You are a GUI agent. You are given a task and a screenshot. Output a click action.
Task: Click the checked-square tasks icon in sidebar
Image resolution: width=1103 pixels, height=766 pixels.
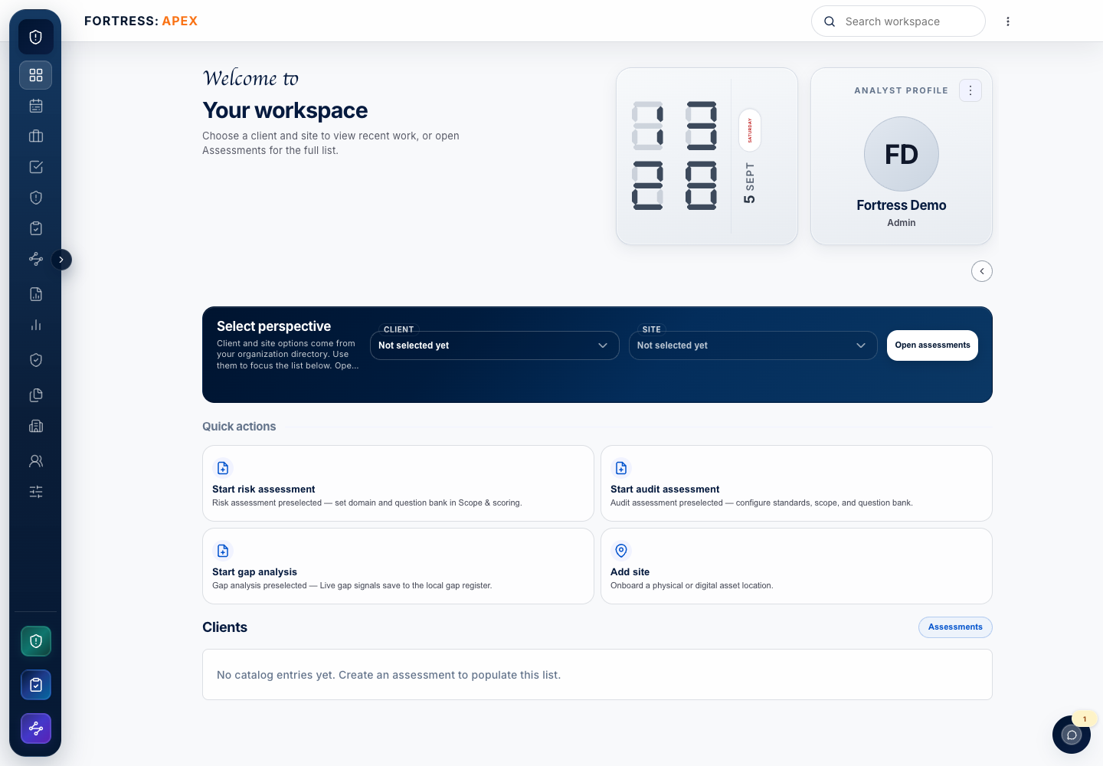pos(36,167)
